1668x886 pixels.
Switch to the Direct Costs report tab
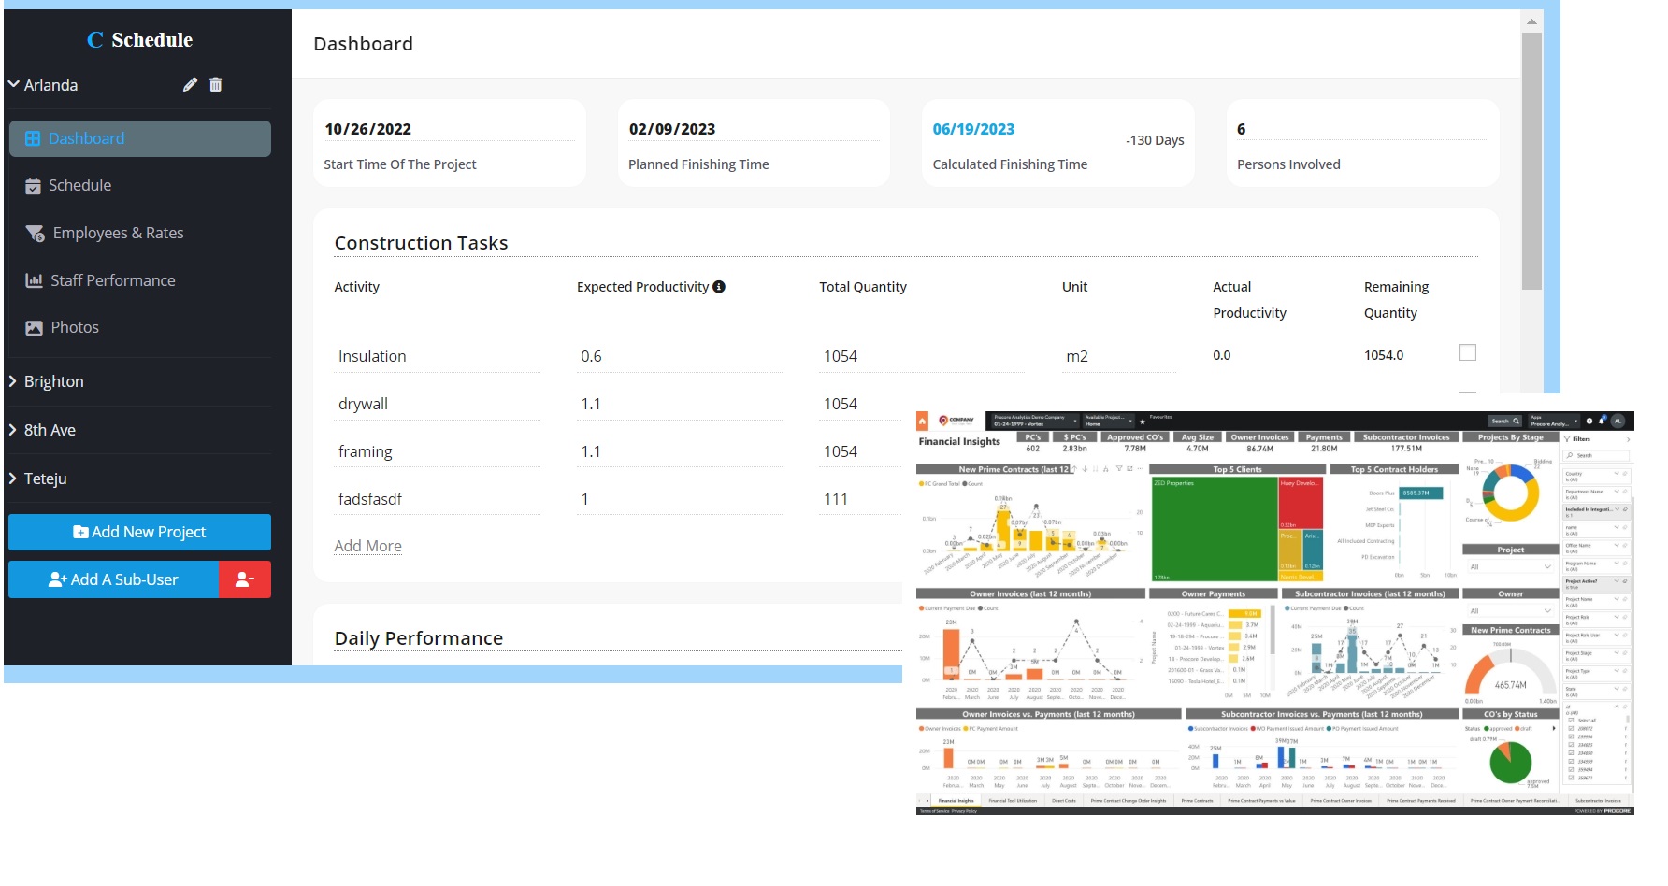point(1064,801)
